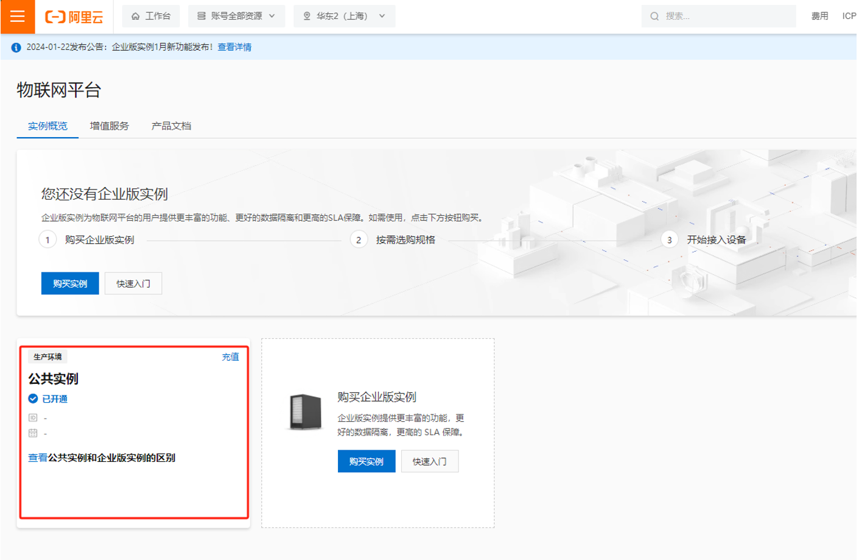Screen dimensions: 859x560
Task: Click the instance ID icon
Action: (33, 417)
